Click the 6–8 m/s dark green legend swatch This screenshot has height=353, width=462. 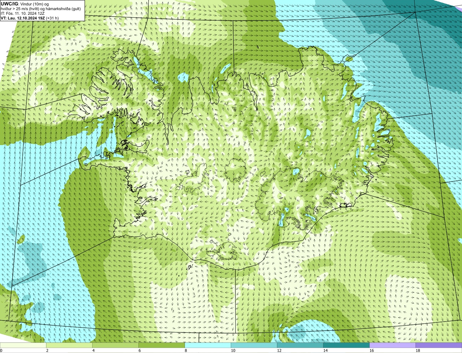click(162, 345)
